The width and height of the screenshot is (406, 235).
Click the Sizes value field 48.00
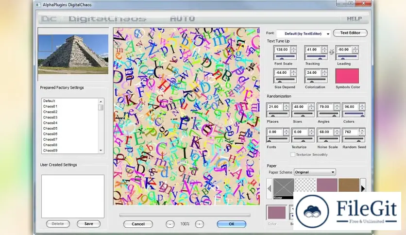tap(300, 107)
